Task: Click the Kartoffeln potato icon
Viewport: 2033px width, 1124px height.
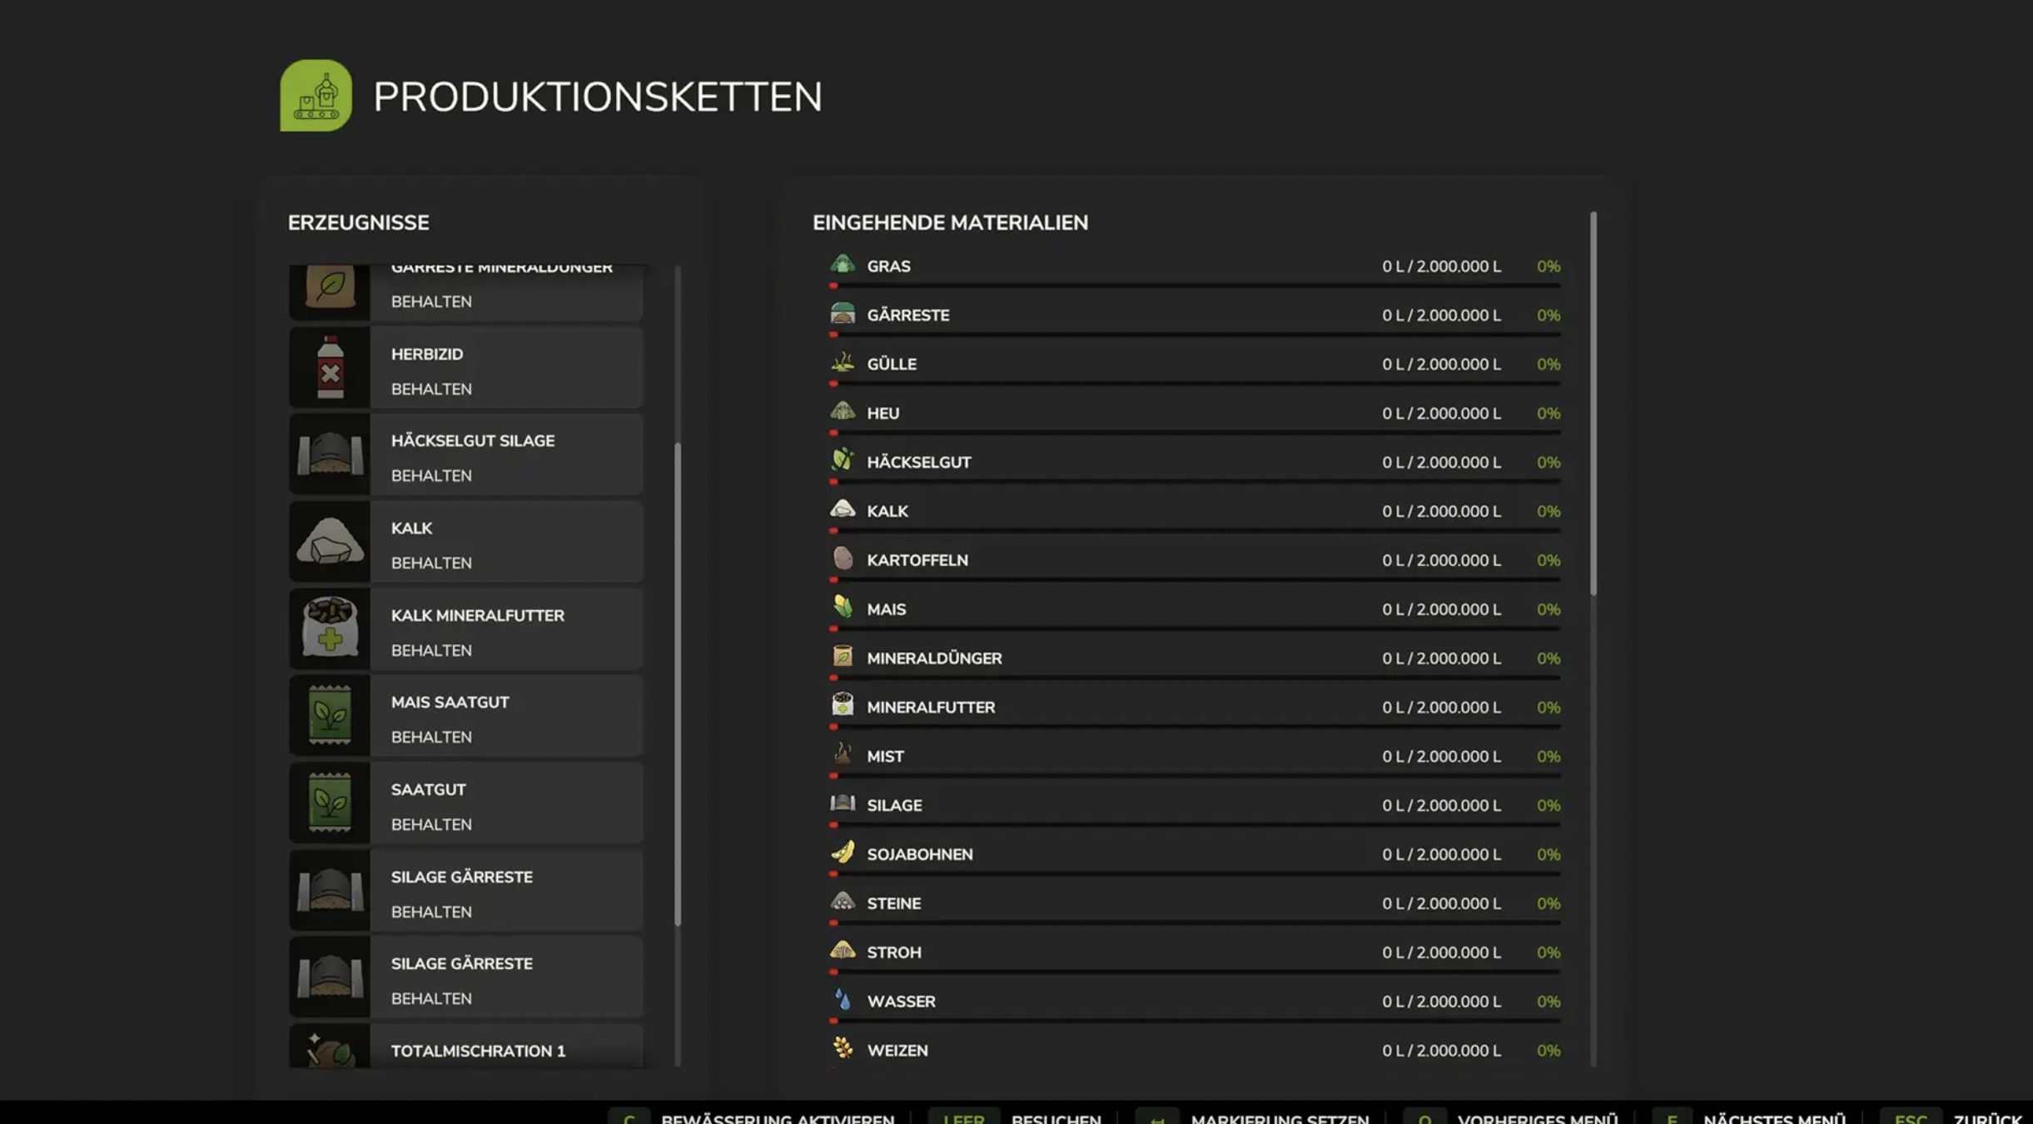Action: tap(843, 559)
